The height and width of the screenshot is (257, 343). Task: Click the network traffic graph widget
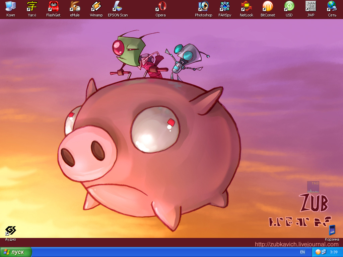point(313,187)
